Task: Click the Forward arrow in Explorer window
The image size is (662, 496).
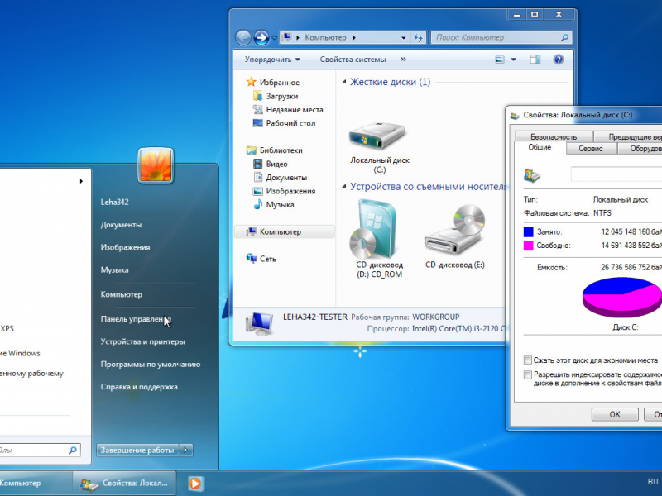Action: pyautogui.click(x=261, y=37)
